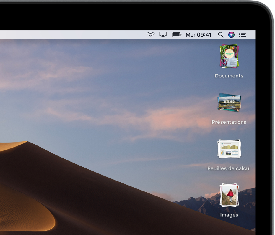Select the Images label text
The image size is (275, 235).
[x=229, y=215]
